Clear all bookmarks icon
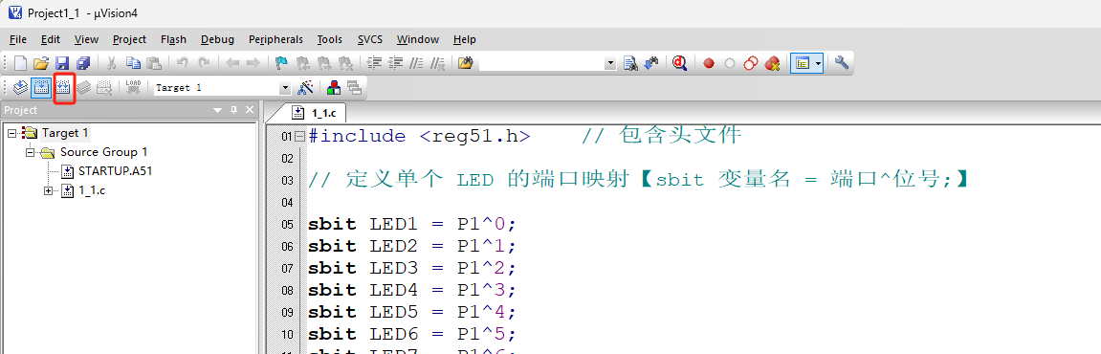This screenshot has height=354, width=1101. click(345, 63)
